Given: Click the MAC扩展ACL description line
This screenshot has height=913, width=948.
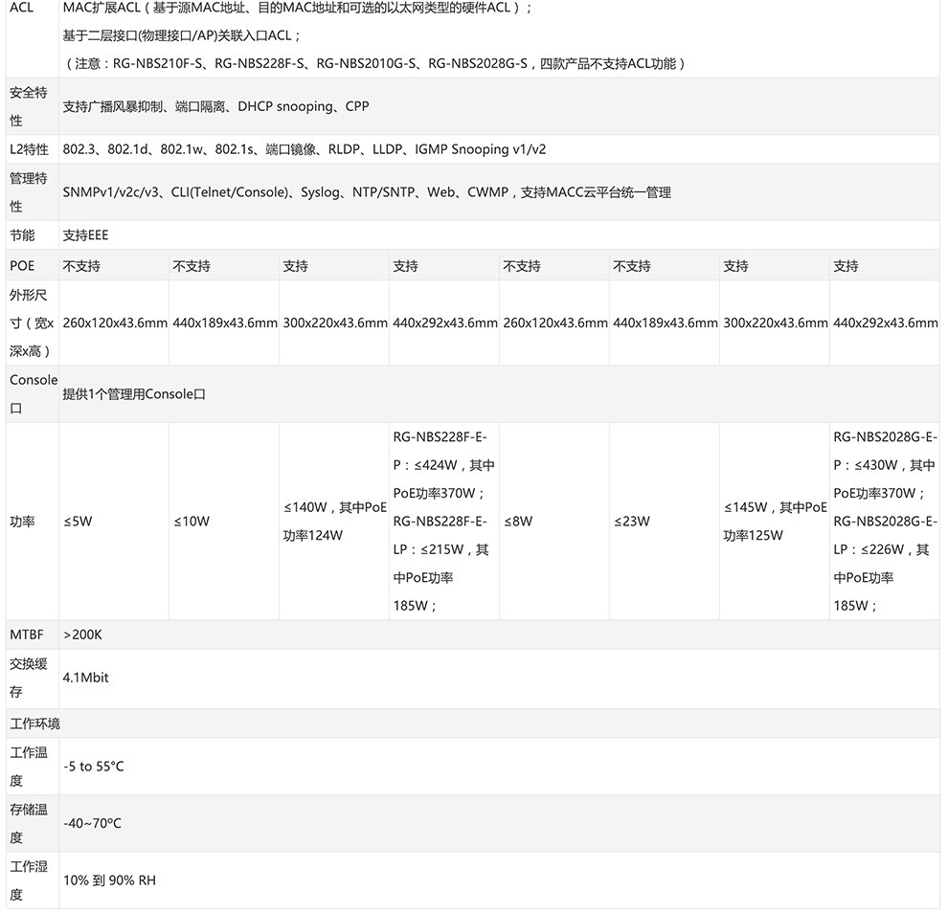Looking at the screenshot, I should [x=298, y=8].
